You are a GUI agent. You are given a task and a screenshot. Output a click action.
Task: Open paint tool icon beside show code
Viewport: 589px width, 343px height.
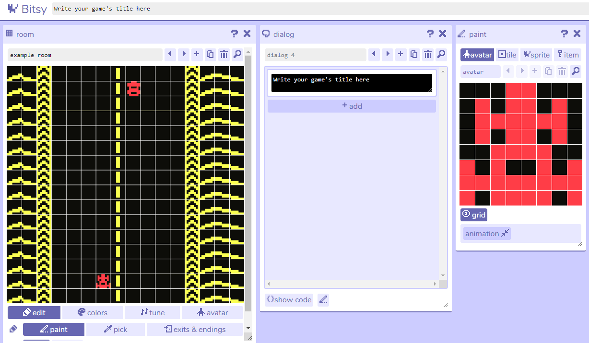323,300
